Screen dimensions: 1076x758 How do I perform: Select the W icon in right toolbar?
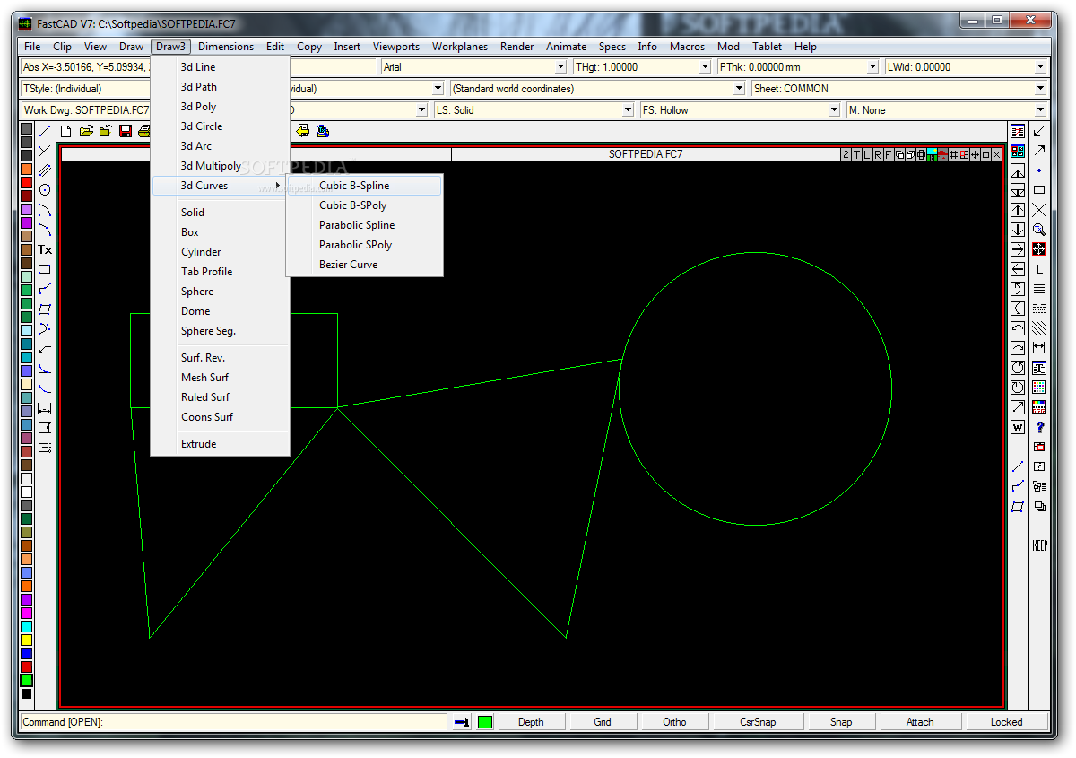pos(1018,427)
